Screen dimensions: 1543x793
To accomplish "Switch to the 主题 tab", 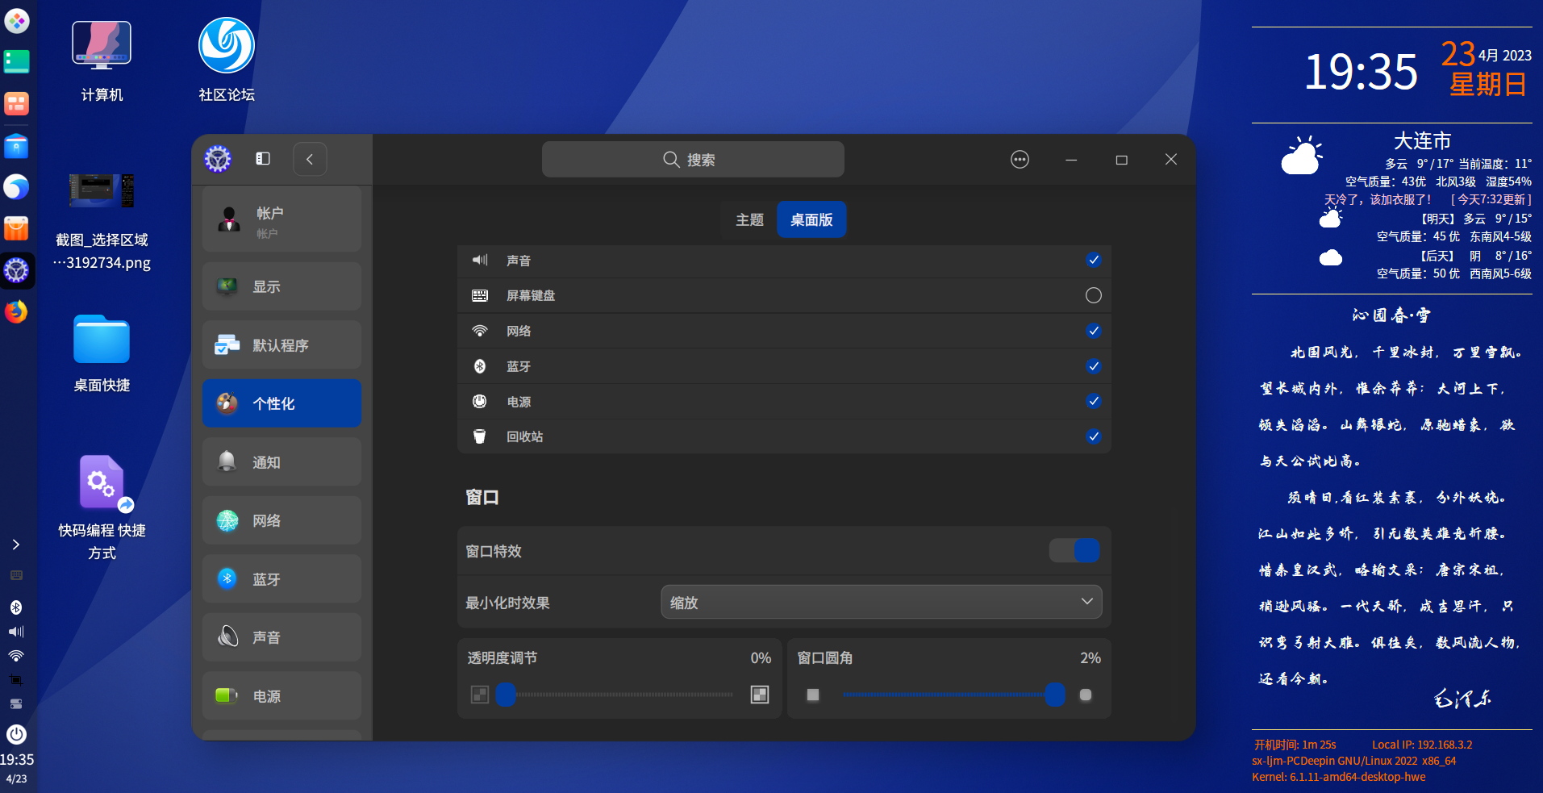I will point(749,219).
